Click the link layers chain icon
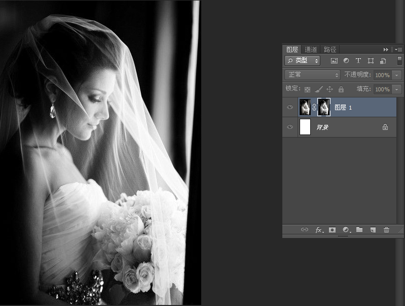Viewport: 405px width, 306px height. pyautogui.click(x=305, y=229)
